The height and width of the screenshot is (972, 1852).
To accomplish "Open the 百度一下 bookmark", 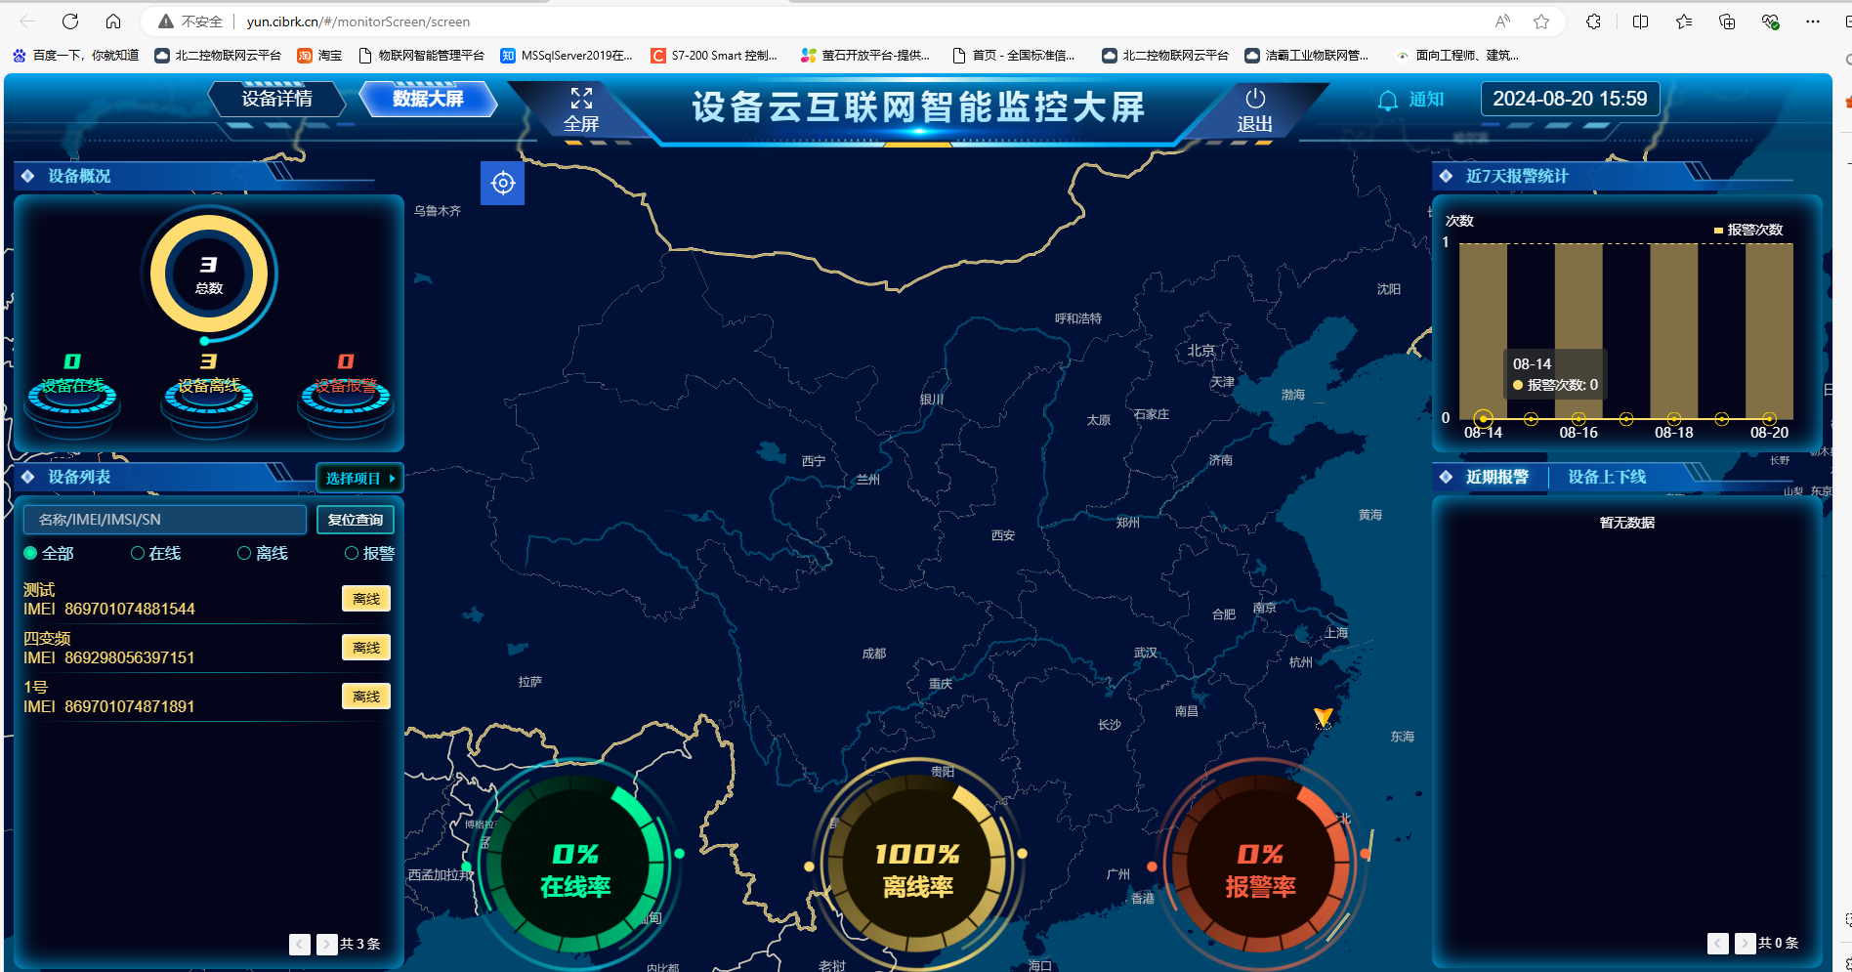I will [75, 56].
